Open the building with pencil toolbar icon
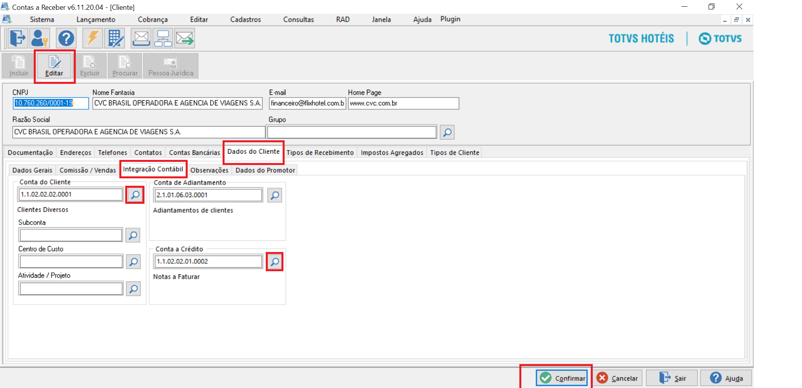Image resolution: width=802 pixels, height=388 pixels. 115,38
